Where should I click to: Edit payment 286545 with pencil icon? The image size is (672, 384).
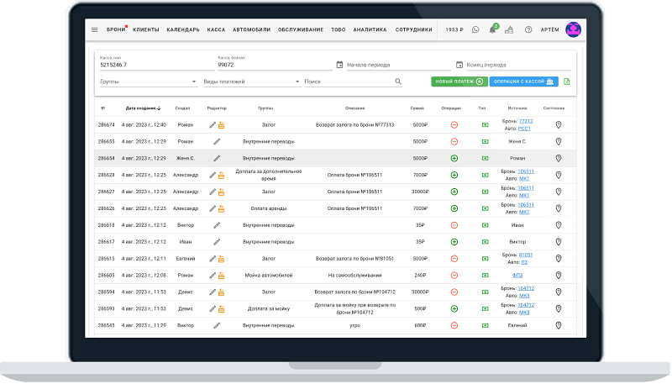point(217,326)
